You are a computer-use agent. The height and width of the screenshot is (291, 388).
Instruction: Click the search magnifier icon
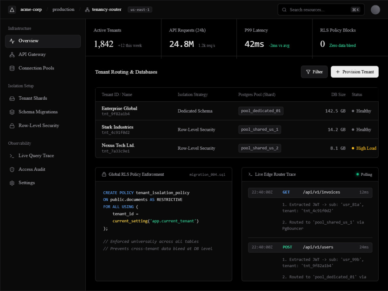(x=284, y=10)
